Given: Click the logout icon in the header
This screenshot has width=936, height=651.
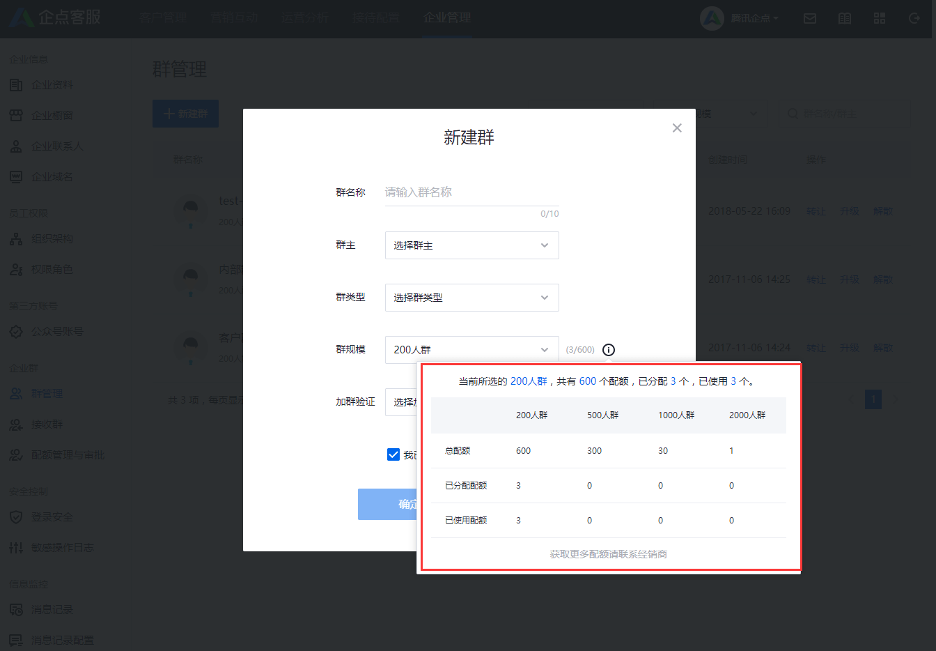Looking at the screenshot, I should pos(915,18).
